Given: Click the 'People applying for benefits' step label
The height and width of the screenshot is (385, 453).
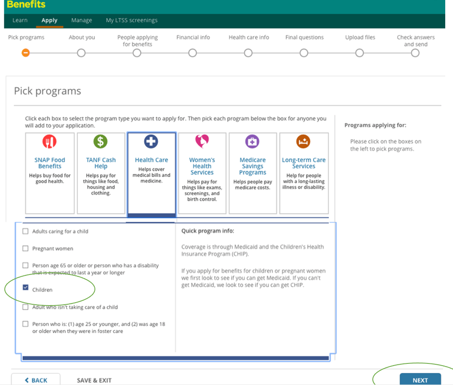Looking at the screenshot, I should [x=138, y=41].
